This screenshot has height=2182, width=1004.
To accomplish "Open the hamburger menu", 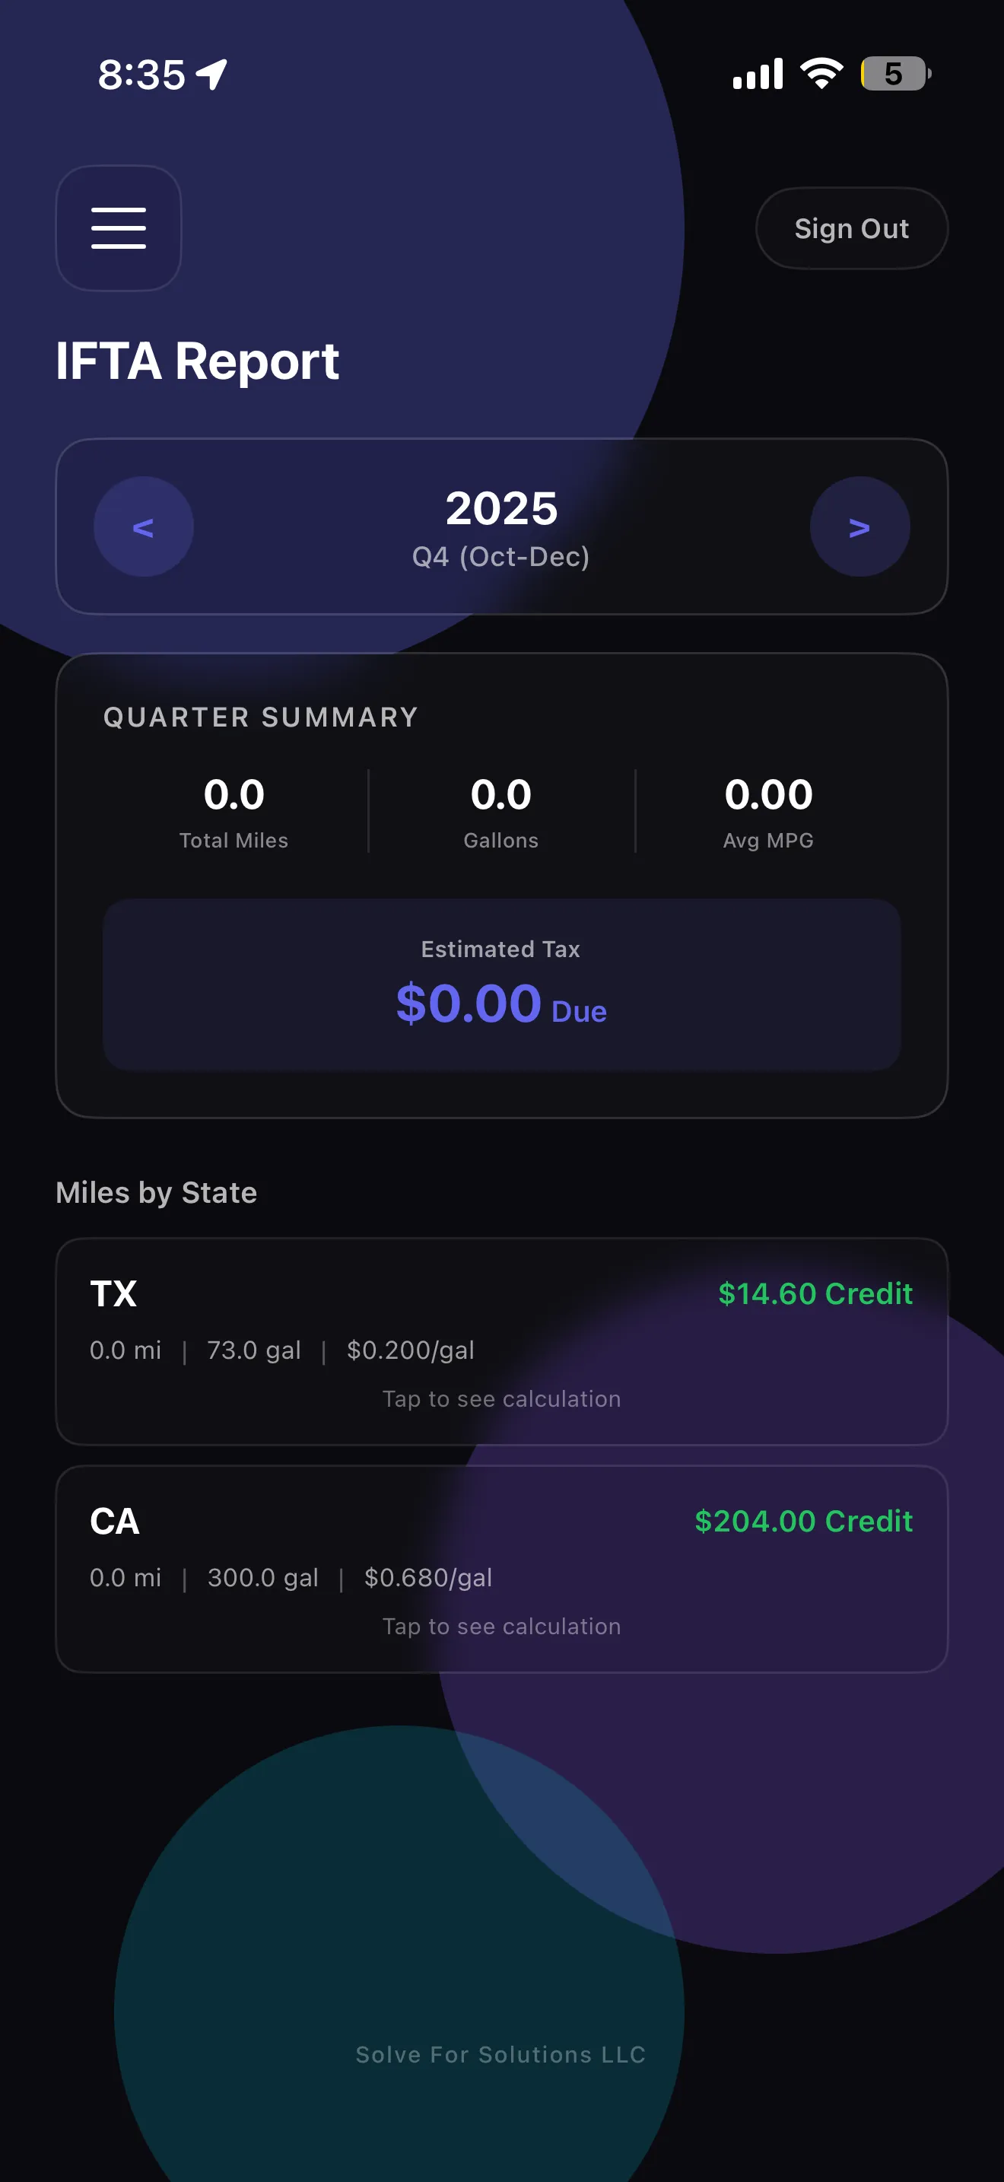I will click(x=119, y=227).
